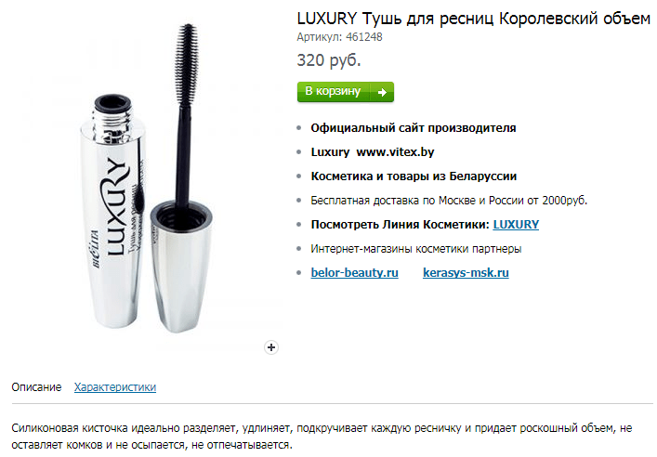
Task: Open the kerasys-msk.ru partner store link
Action: pos(466,273)
